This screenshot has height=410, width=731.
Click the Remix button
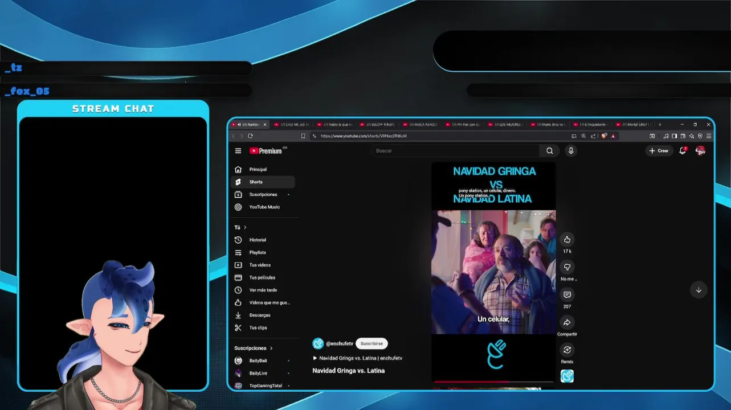567,350
